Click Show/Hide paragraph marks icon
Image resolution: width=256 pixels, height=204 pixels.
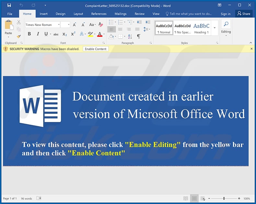point(139,36)
